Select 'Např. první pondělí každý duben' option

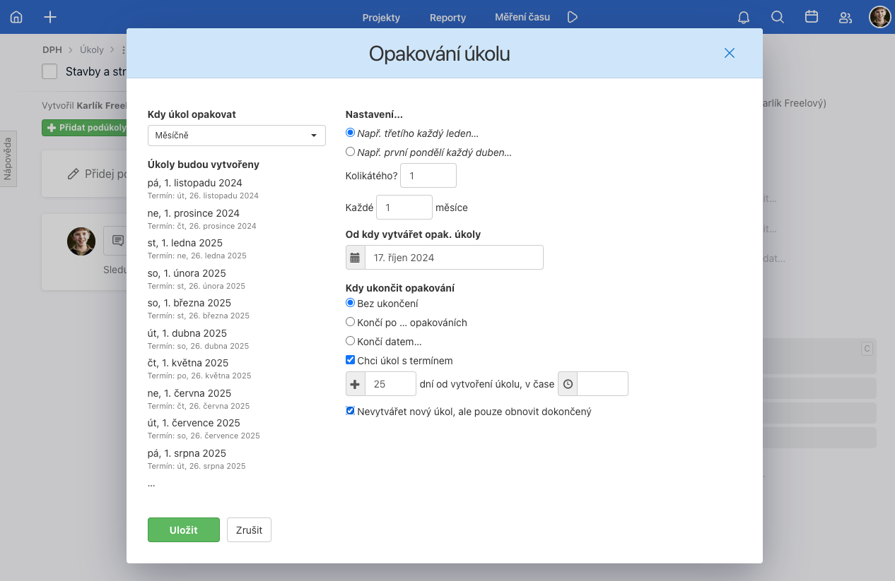(x=350, y=152)
